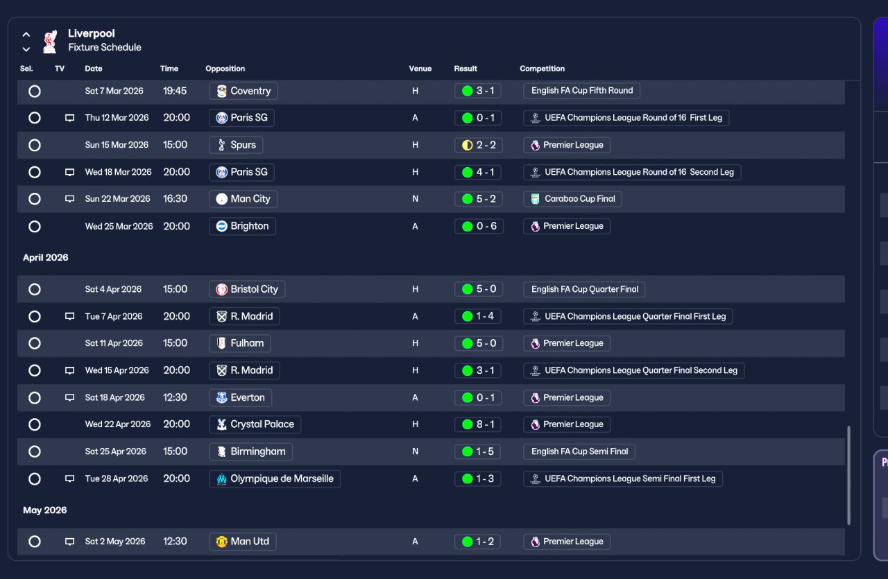Click the Brighton club badge icon
Viewport: 888px width, 579px height.
tap(221, 226)
